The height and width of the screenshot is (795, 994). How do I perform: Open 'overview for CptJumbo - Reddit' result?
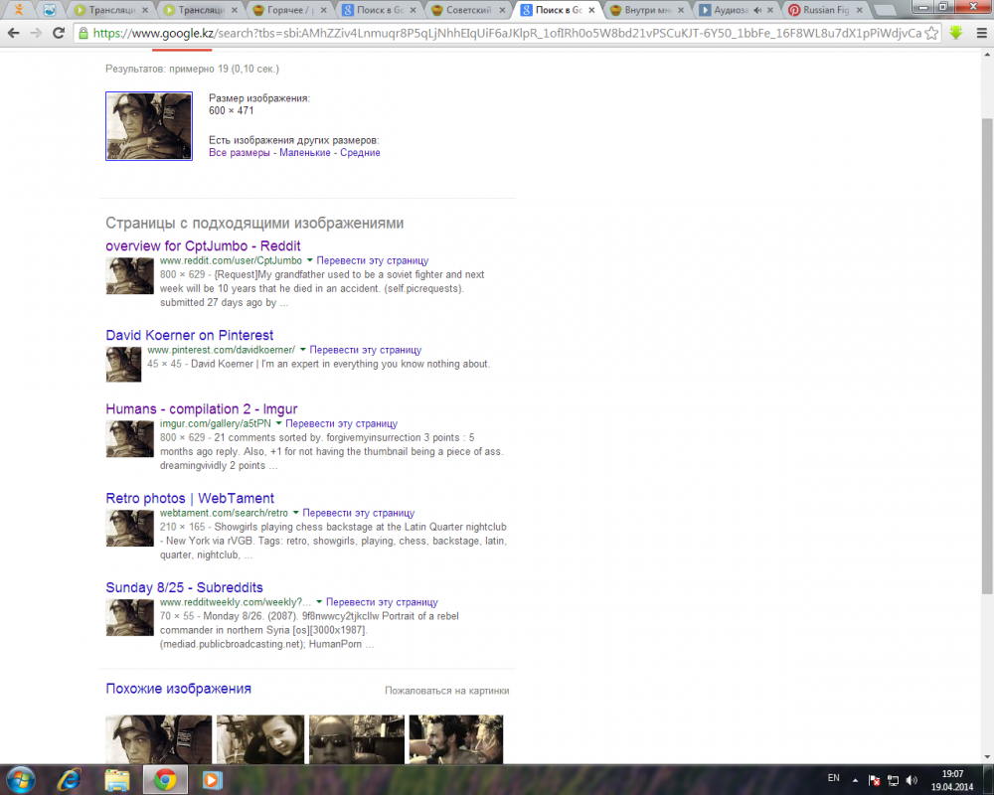coord(203,245)
